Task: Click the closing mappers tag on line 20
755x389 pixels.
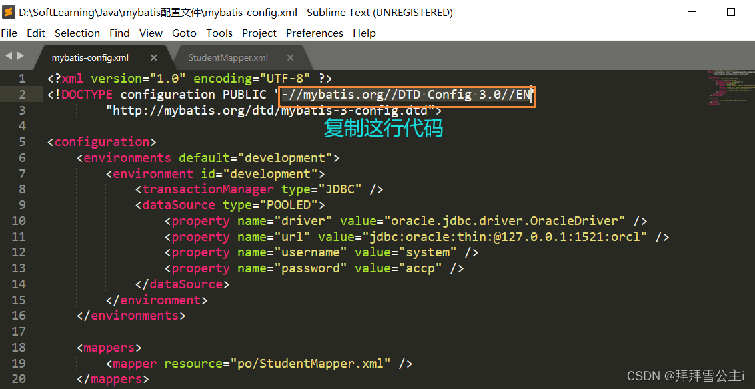Action: 113,379
